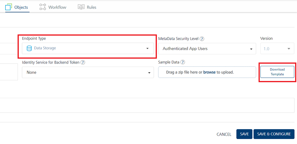
Task: Click the CANCEL button
Action: pyautogui.click(x=224, y=134)
